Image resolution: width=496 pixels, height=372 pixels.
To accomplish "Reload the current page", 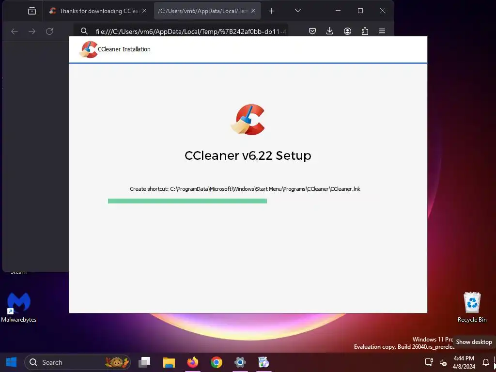I will click(49, 31).
